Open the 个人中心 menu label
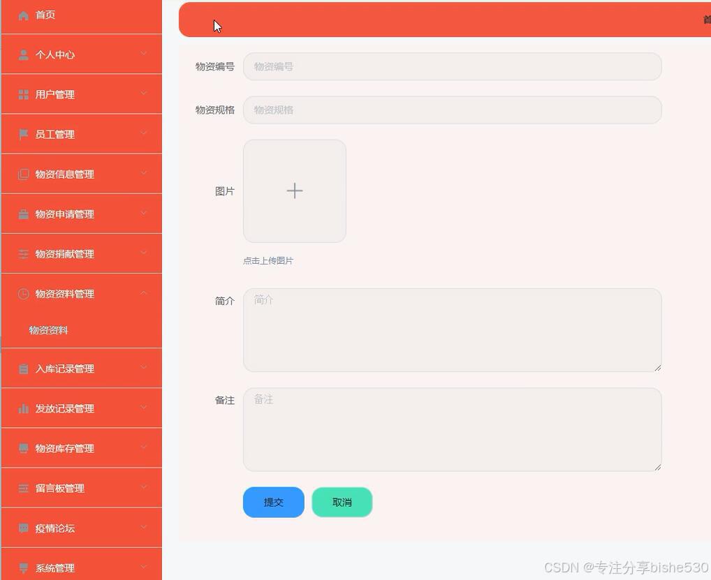This screenshot has width=711, height=580. point(55,55)
